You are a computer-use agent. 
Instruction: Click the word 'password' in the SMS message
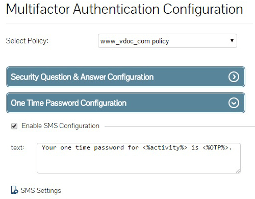click(x=109, y=147)
